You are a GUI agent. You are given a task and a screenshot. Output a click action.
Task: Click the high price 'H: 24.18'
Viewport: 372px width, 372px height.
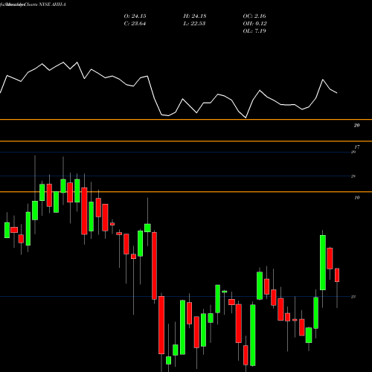[195, 16]
